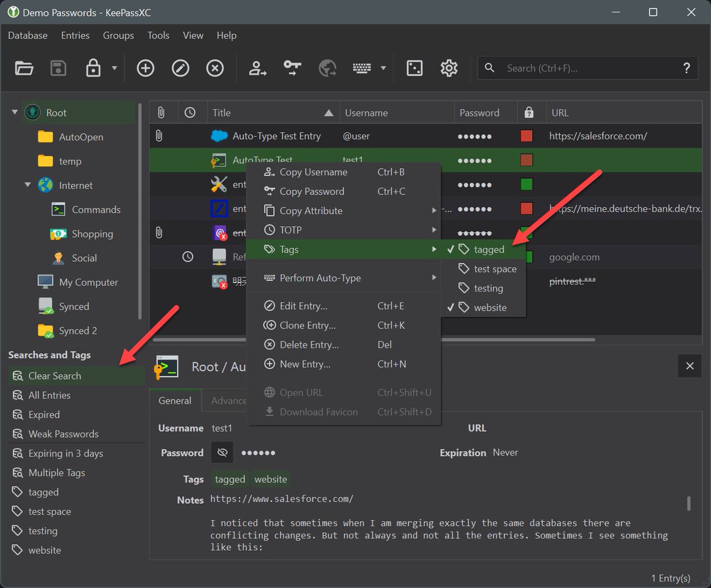Viewport: 711px width, 588px height.
Task: Click the Copy Username toolbar icon
Action: coord(257,68)
